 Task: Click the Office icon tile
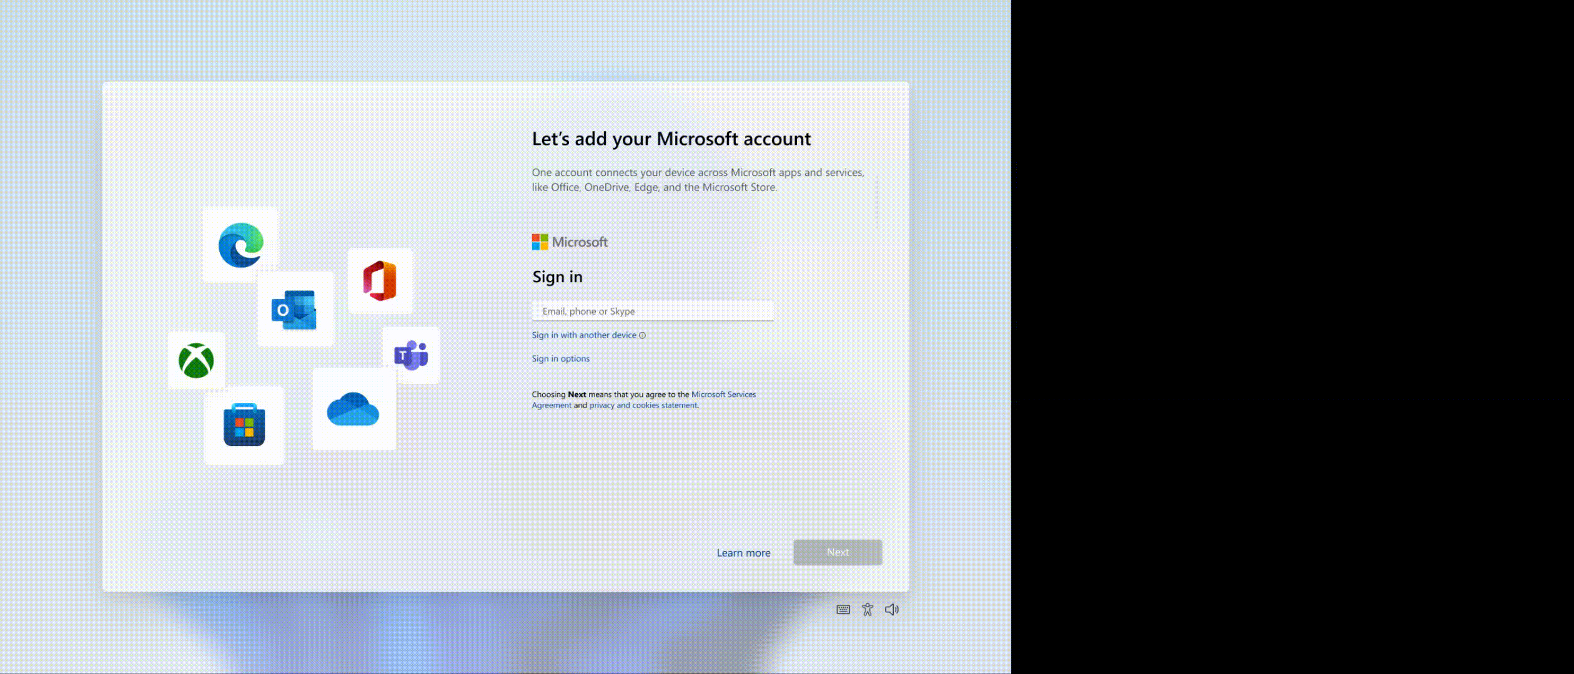(380, 281)
